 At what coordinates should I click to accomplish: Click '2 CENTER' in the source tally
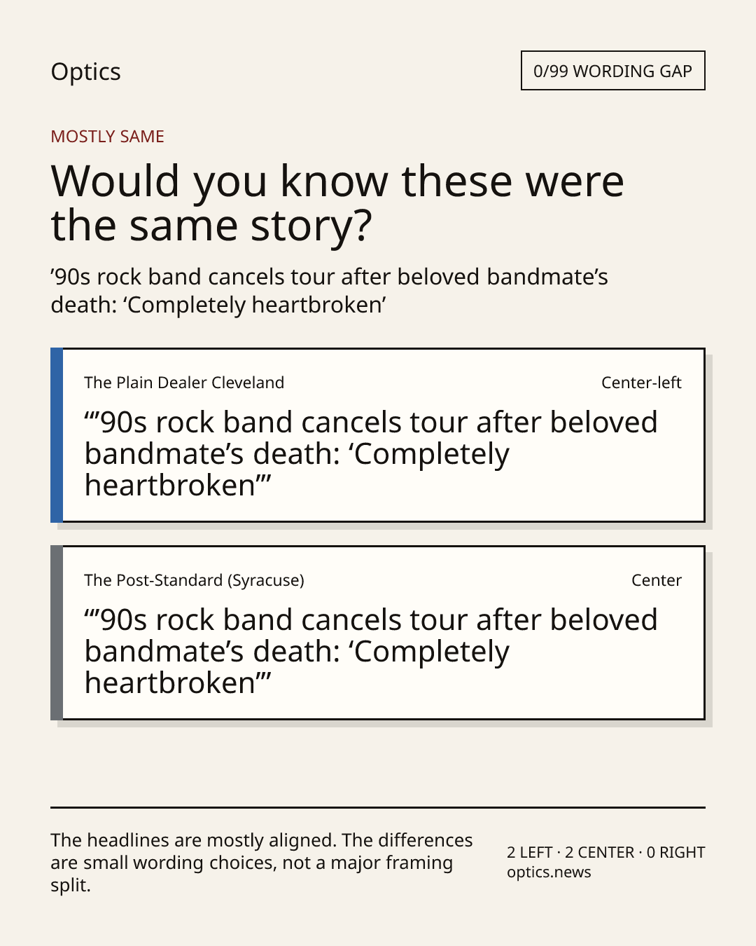tap(600, 853)
